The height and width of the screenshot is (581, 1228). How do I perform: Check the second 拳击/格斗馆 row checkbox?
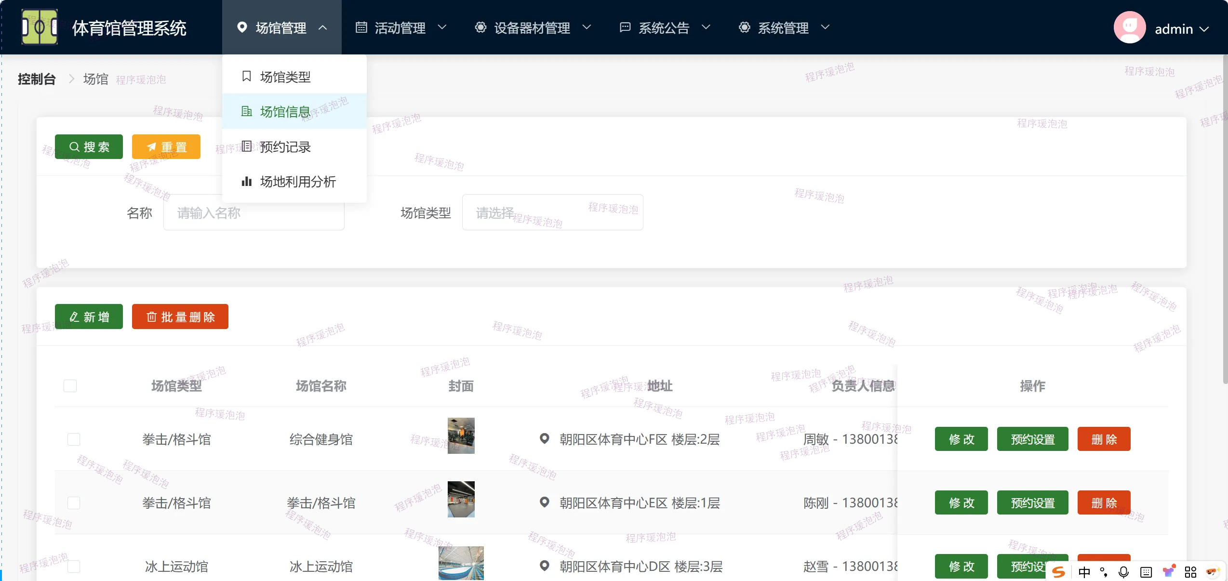[x=74, y=503]
